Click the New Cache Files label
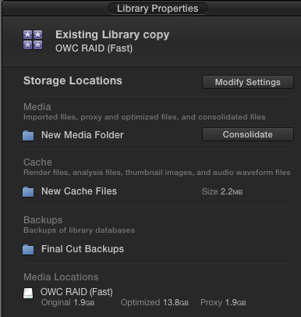Image resolution: width=301 pixels, height=317 pixels. click(x=79, y=191)
